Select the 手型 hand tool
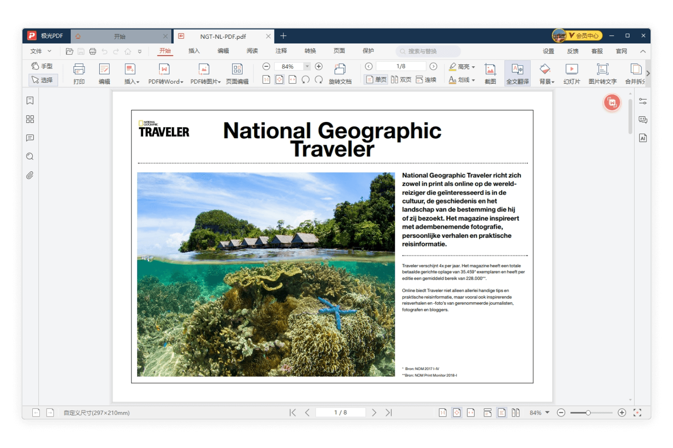The image size is (673, 448). click(x=42, y=66)
